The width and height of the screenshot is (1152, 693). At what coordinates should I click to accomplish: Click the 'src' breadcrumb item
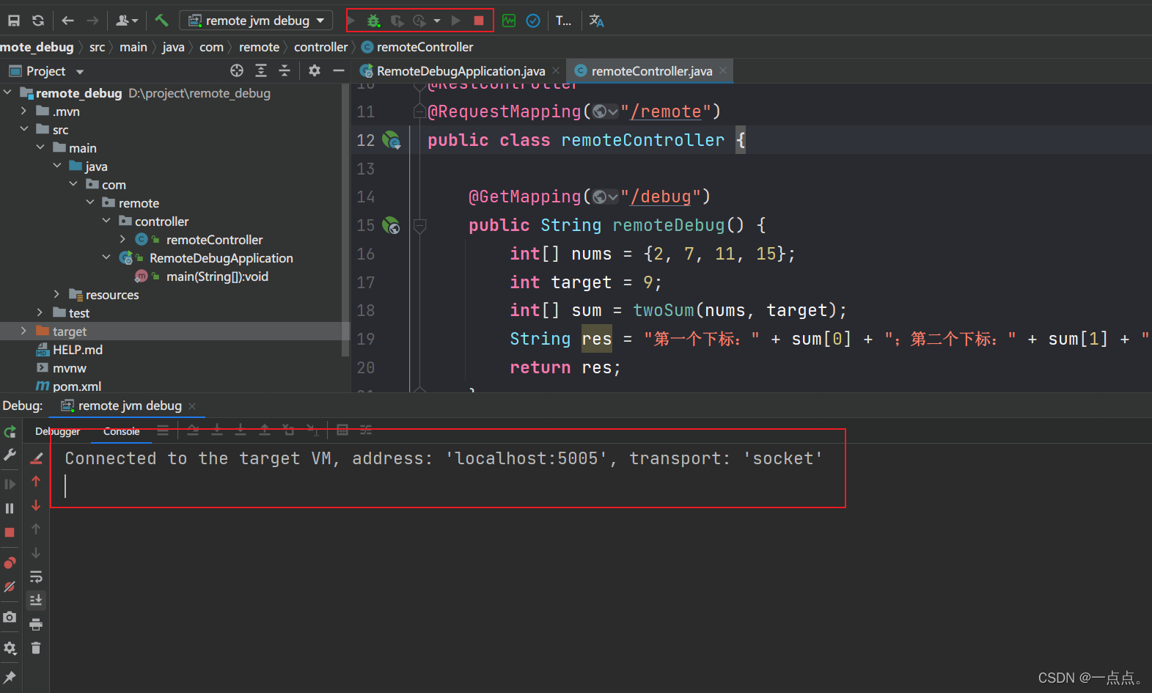tap(97, 47)
